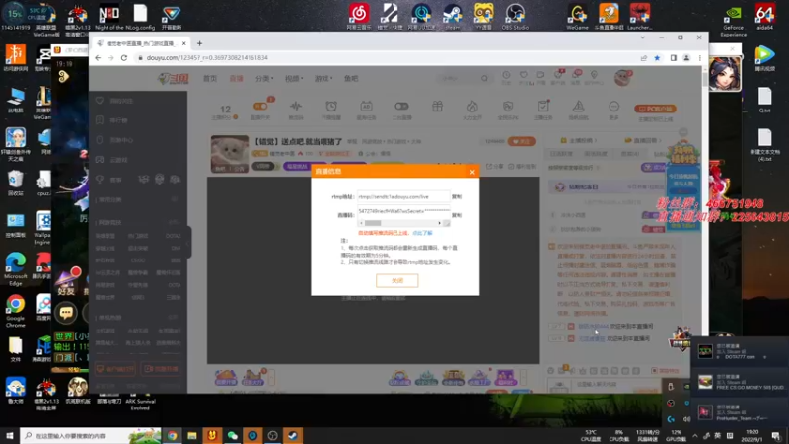
Task: Click the 关闭 button in the dialog
Action: tap(397, 280)
